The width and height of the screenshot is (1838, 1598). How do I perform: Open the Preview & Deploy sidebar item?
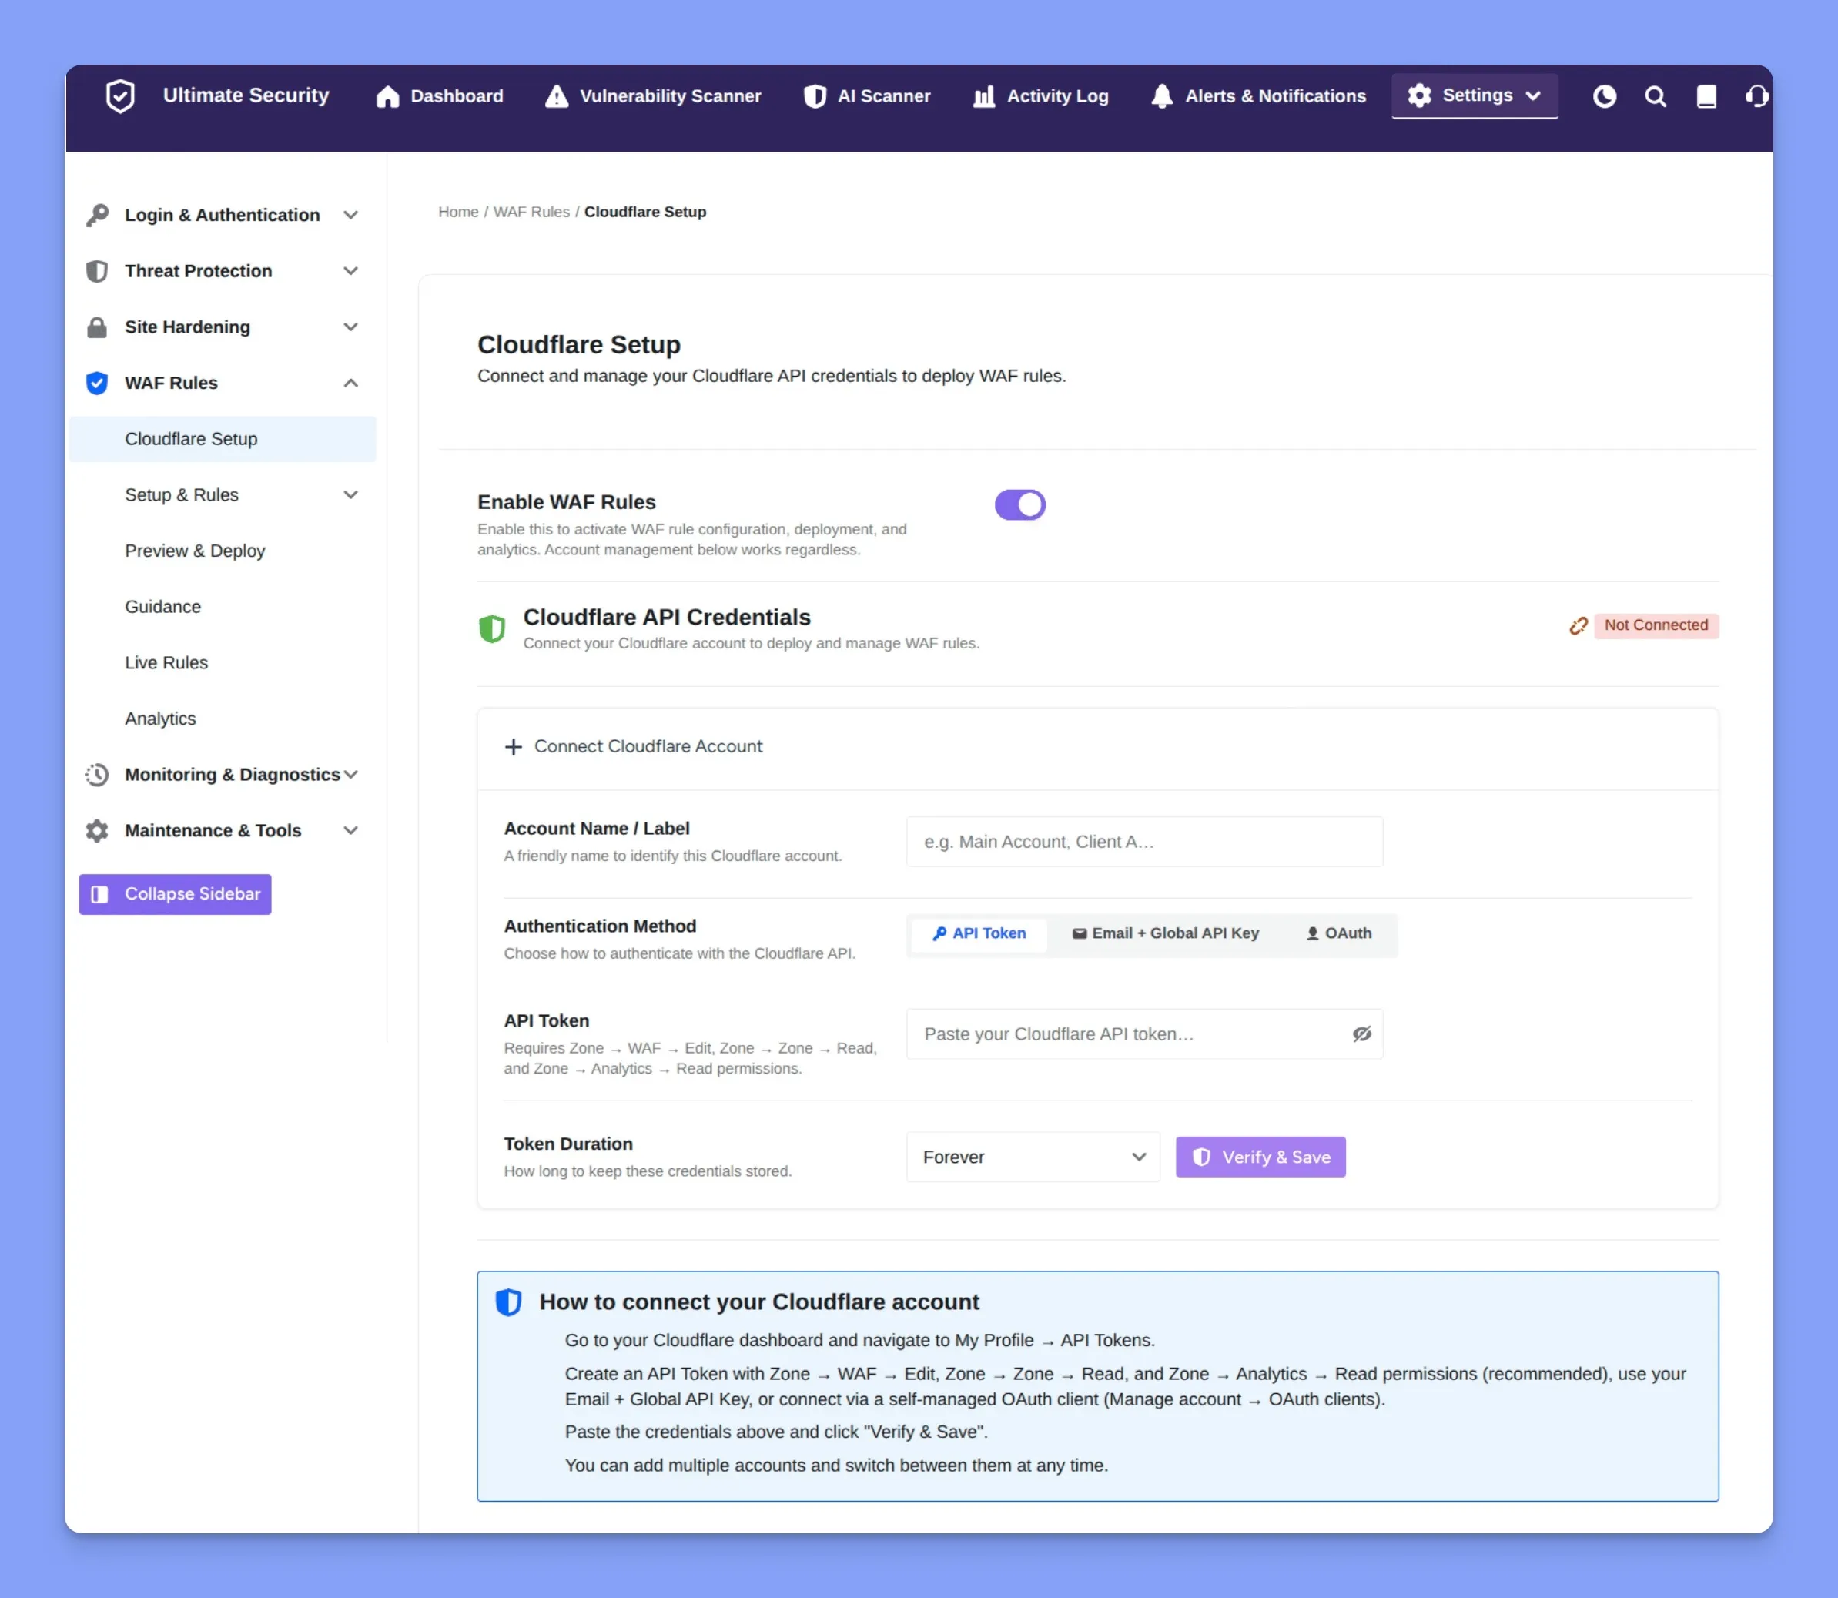pos(223,551)
